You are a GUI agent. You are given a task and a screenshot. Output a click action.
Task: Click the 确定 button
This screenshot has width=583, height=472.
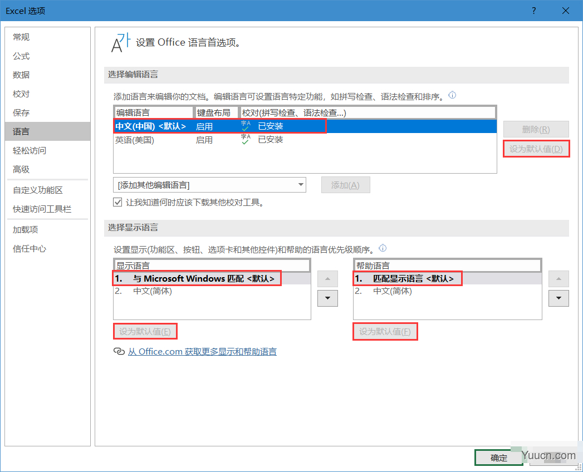click(x=498, y=458)
